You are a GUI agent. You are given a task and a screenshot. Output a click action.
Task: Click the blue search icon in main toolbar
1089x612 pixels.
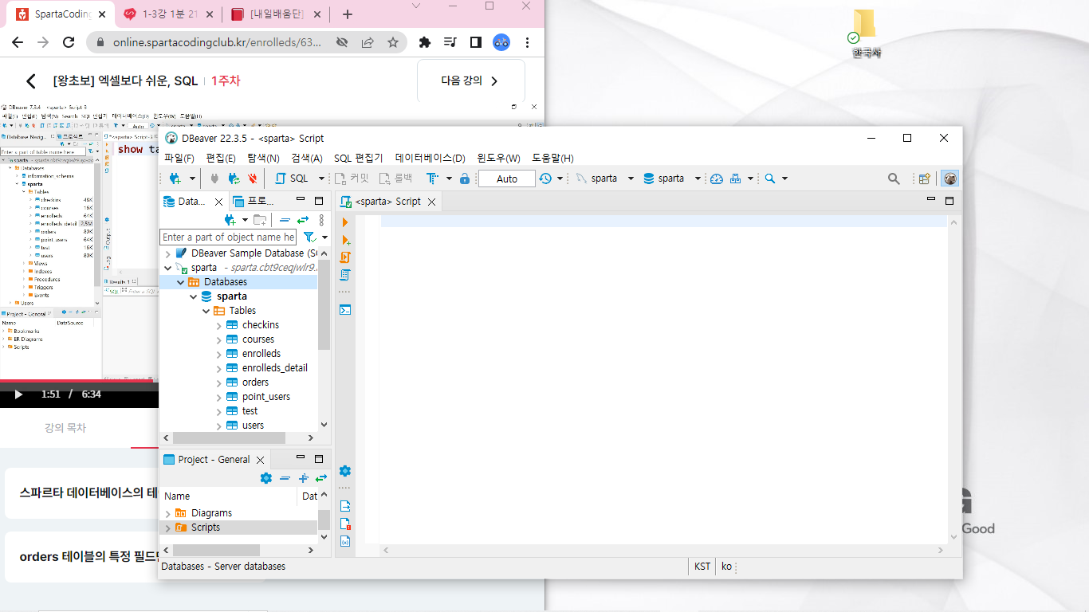point(770,178)
